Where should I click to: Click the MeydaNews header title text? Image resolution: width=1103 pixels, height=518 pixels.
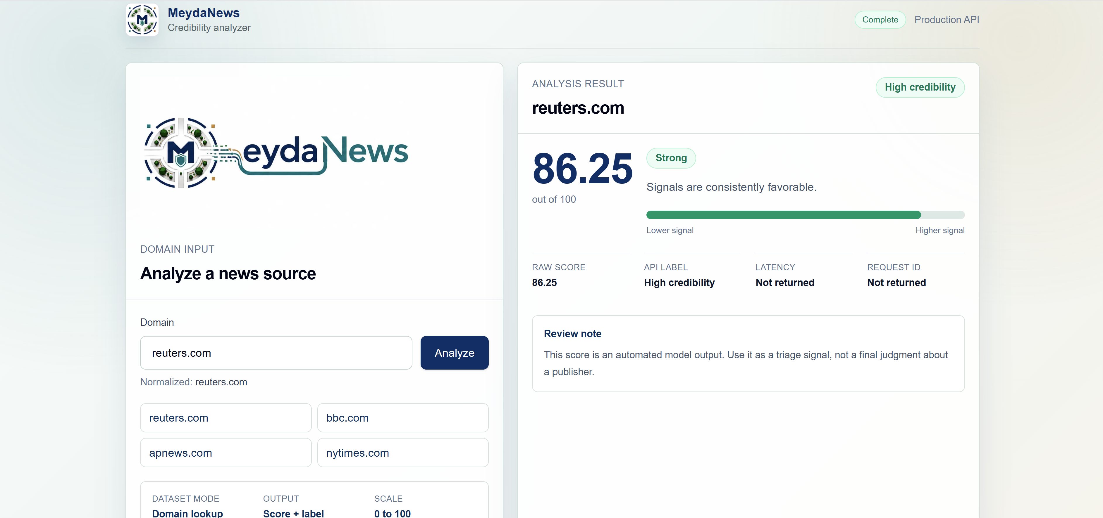click(x=203, y=13)
